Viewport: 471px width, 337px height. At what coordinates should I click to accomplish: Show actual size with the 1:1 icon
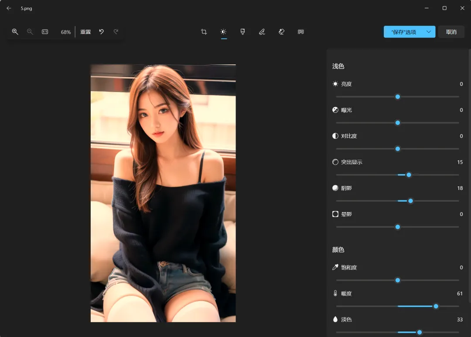[x=45, y=32]
